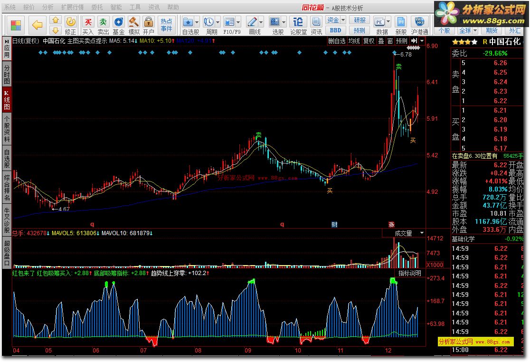Image resolution: width=530 pixels, height=362 pixels.
Task: Expand the 选股 dropdown arrow
Action: [284, 22]
